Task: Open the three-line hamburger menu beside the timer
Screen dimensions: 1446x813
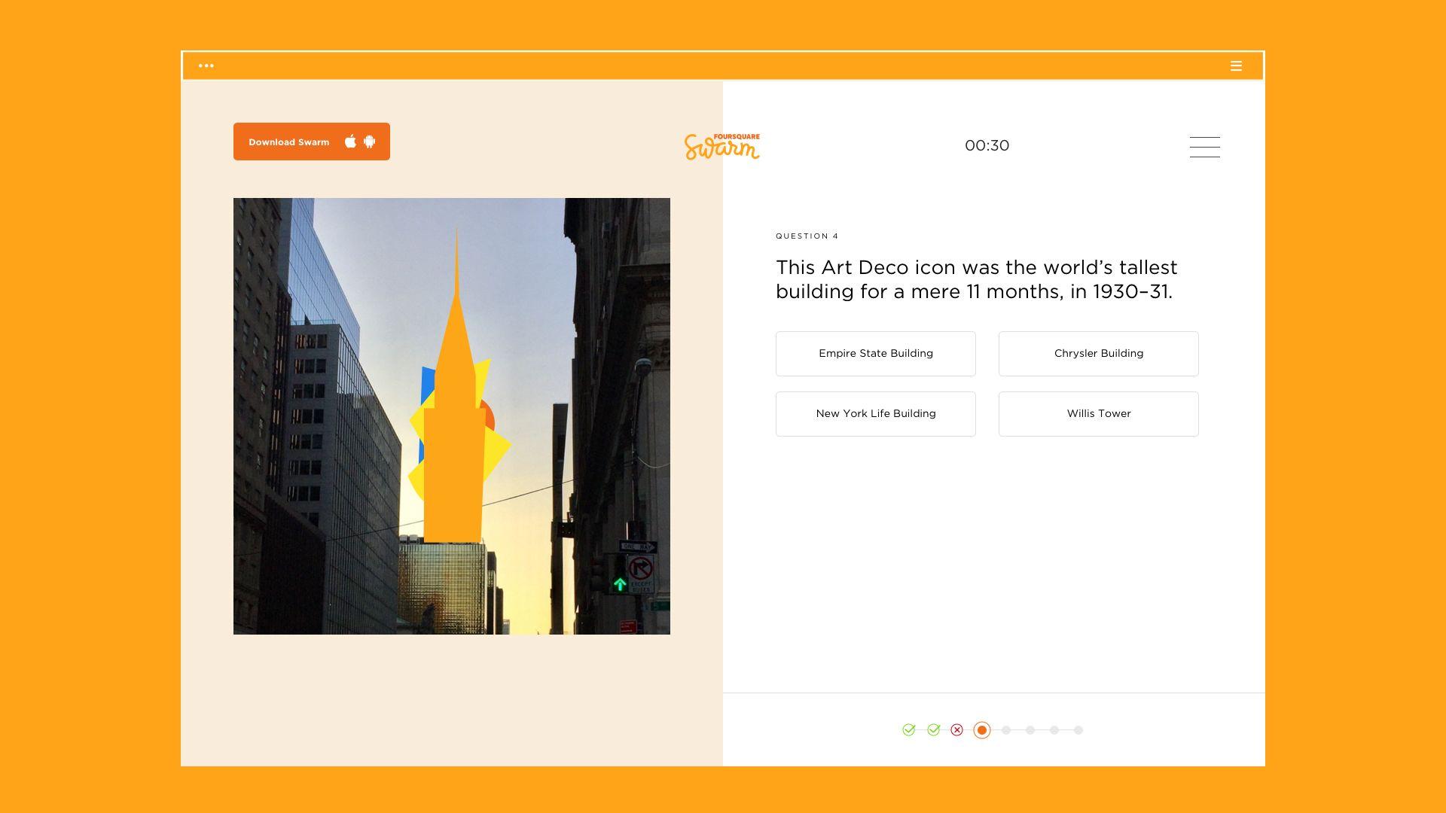Action: click(x=1204, y=147)
